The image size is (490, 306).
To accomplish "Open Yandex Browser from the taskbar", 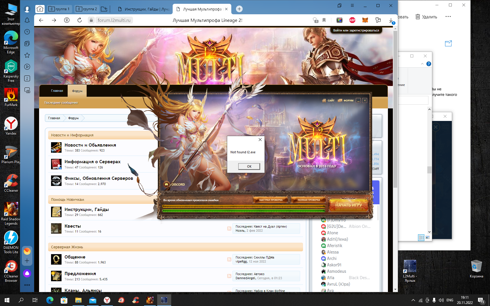I will click(x=107, y=300).
